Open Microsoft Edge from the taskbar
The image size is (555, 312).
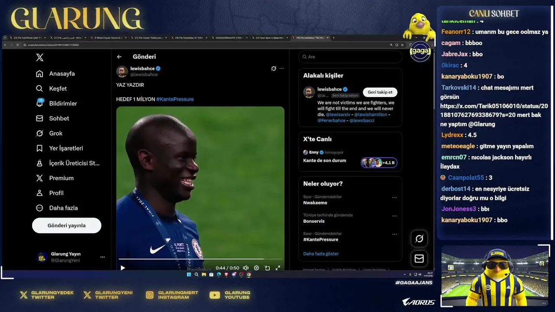click(219, 274)
